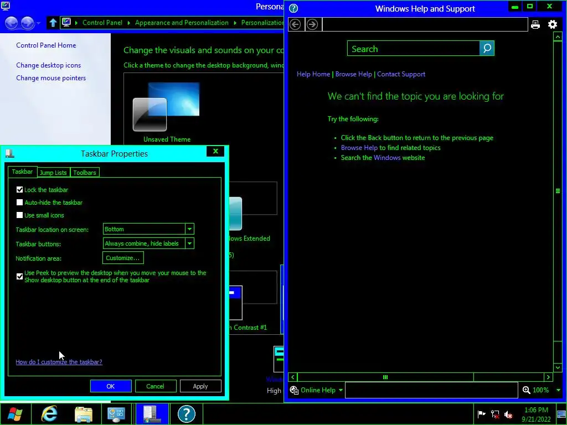Click Help Home link
Image resolution: width=567 pixels, height=425 pixels.
pos(313,74)
